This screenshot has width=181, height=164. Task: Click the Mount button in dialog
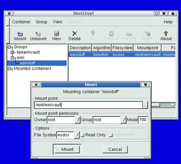click(67, 149)
